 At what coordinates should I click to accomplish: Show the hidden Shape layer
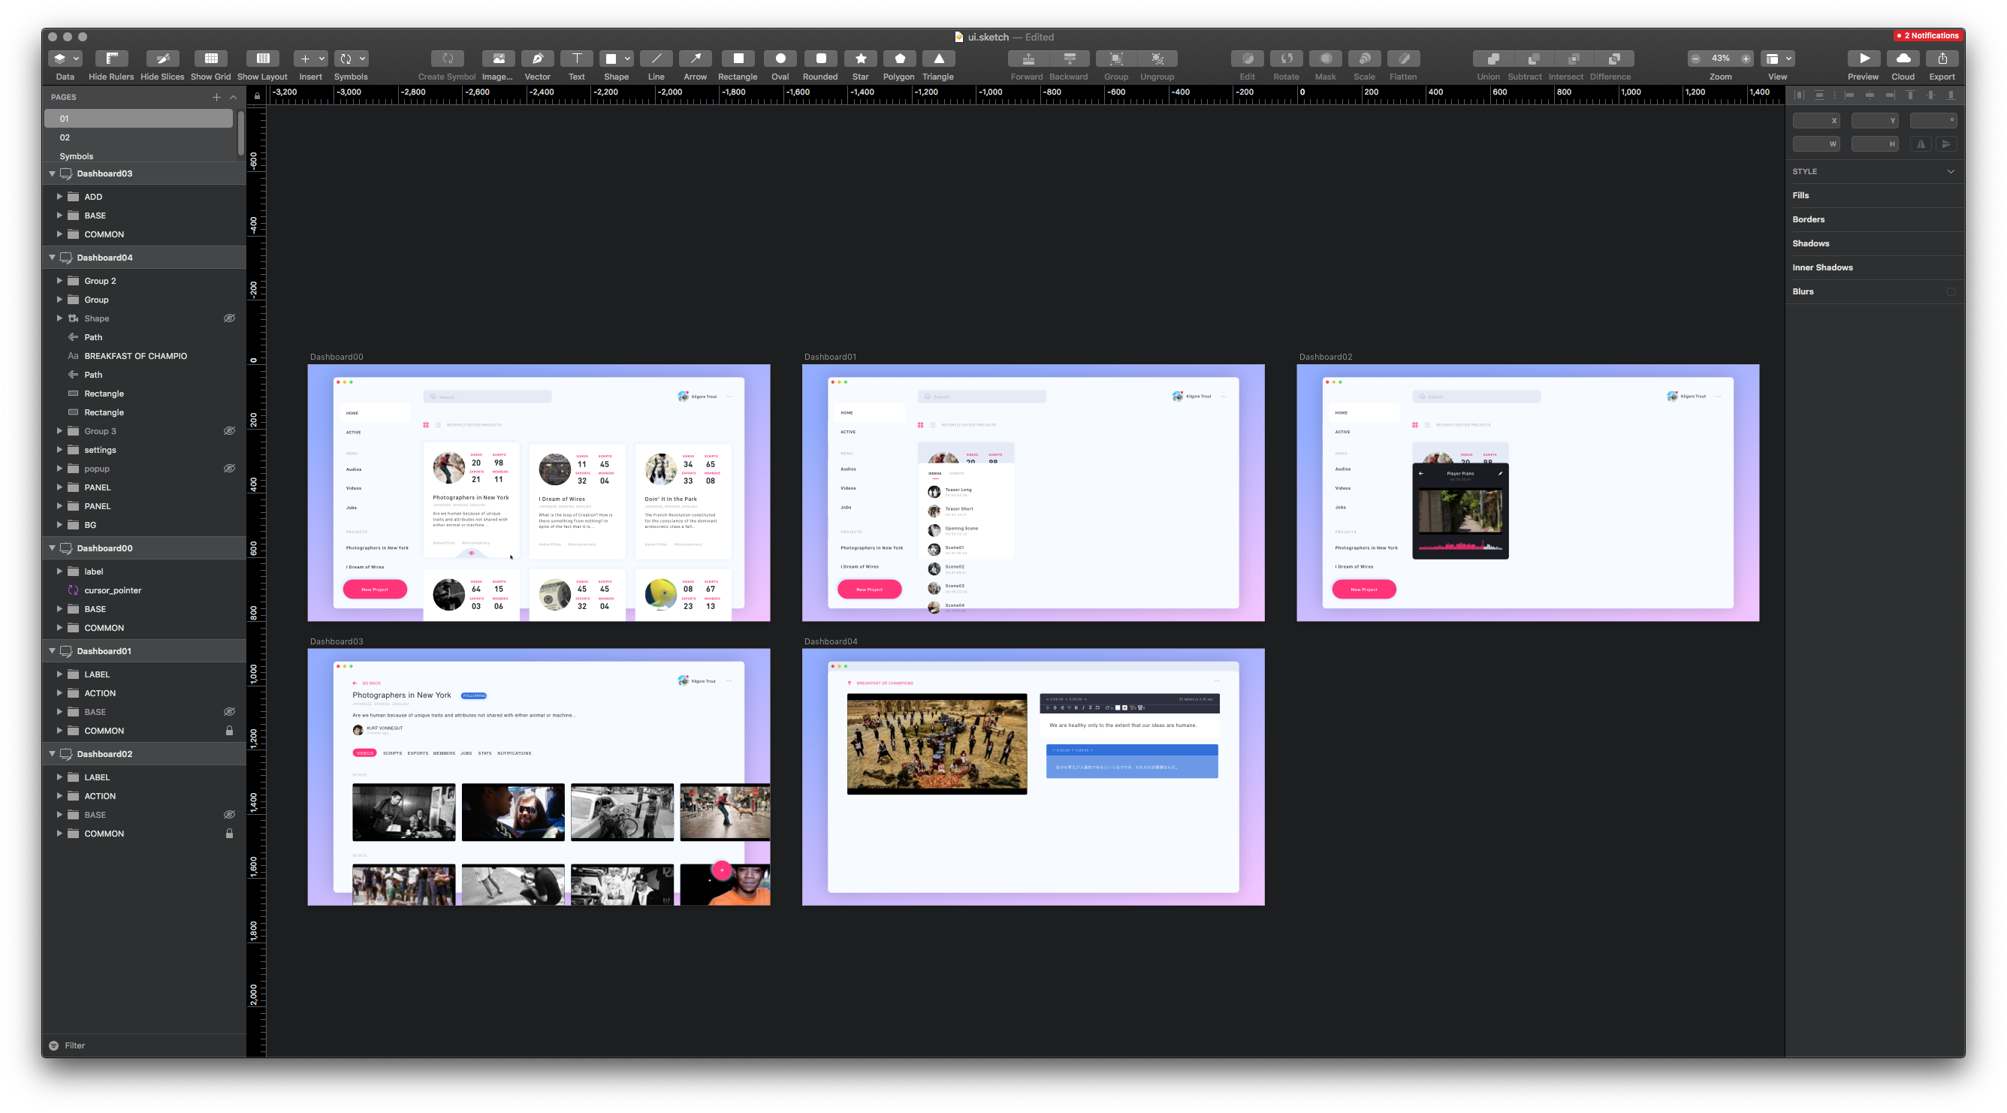click(229, 318)
